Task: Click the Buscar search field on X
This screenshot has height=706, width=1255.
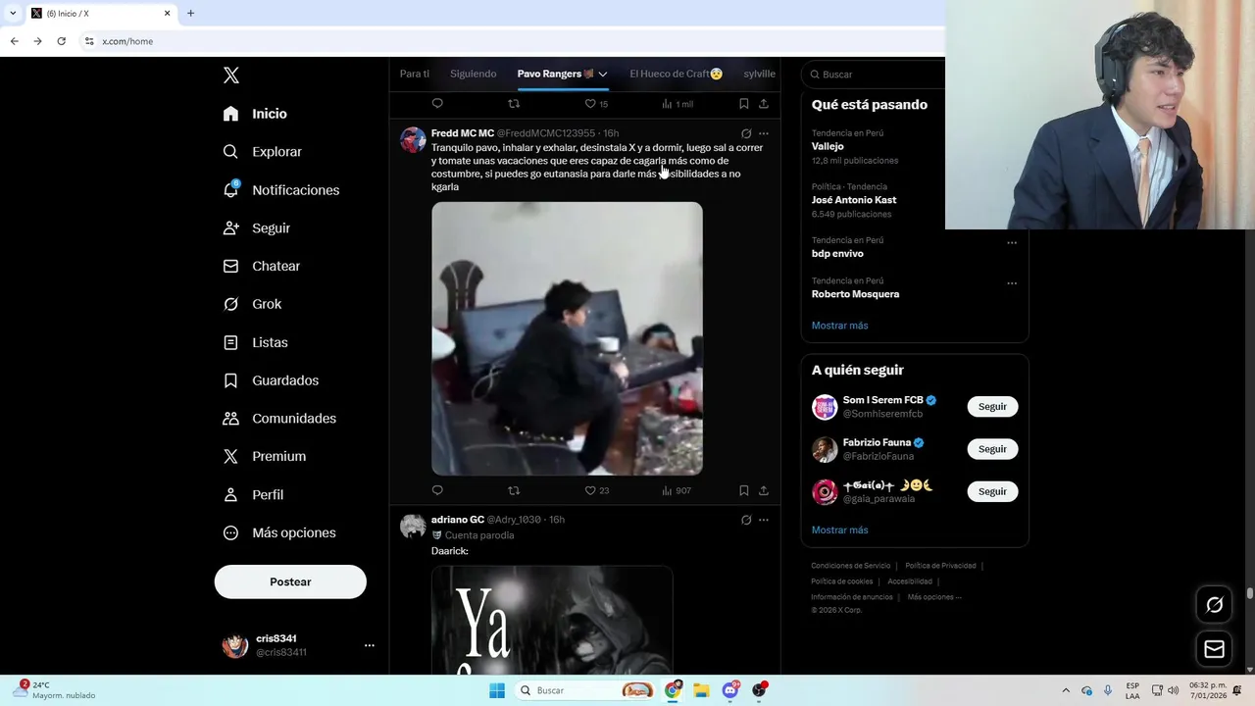Action: tap(873, 75)
